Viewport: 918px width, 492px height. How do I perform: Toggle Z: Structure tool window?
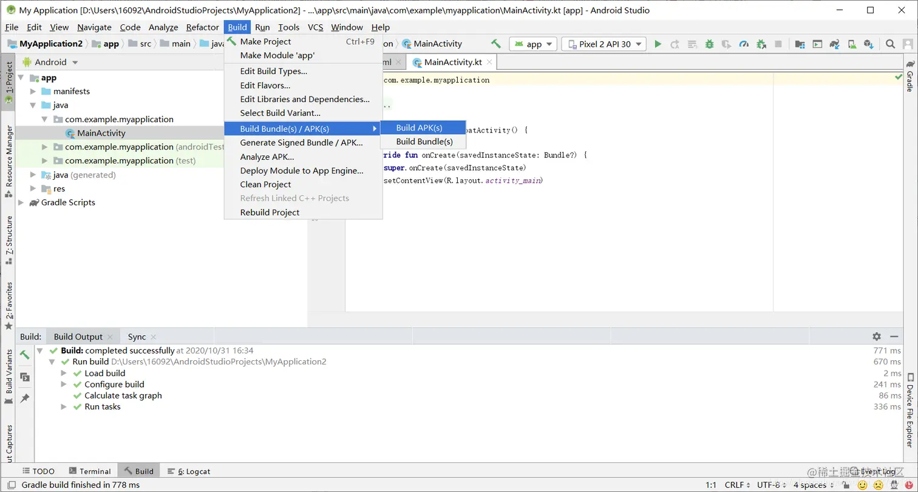click(x=8, y=241)
